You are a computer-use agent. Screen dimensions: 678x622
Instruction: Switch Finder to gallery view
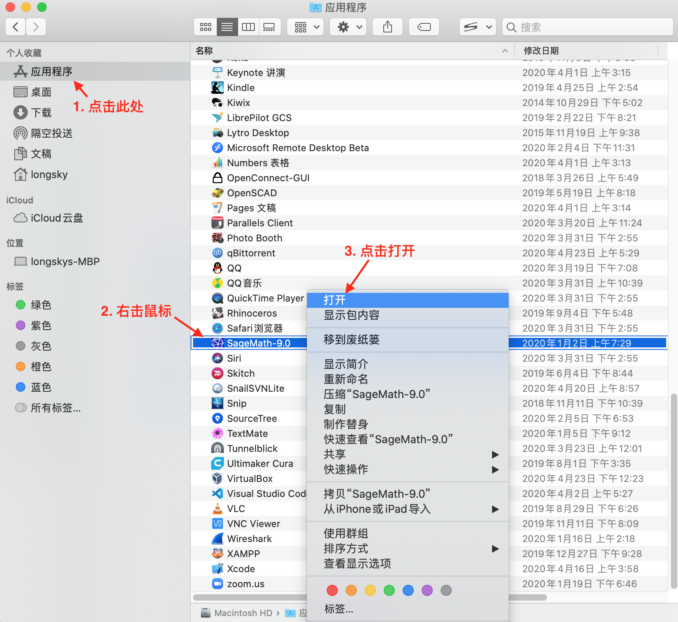tap(269, 27)
